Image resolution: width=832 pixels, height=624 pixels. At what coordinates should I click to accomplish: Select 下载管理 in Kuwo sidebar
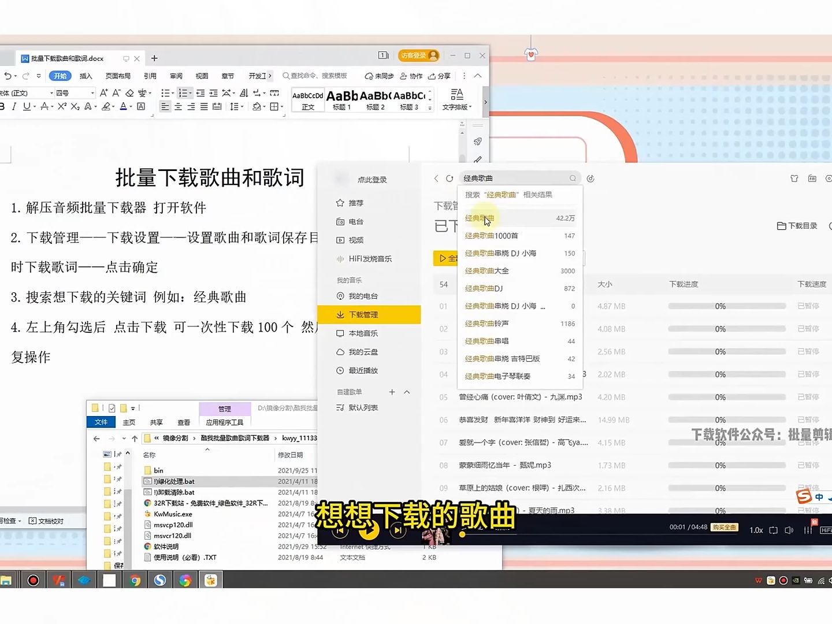369,314
